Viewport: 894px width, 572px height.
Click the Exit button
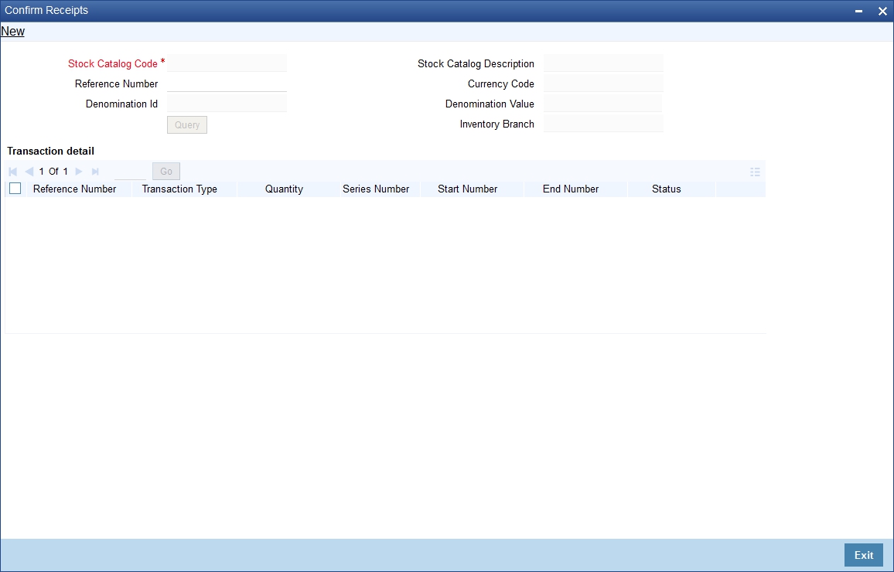864,555
